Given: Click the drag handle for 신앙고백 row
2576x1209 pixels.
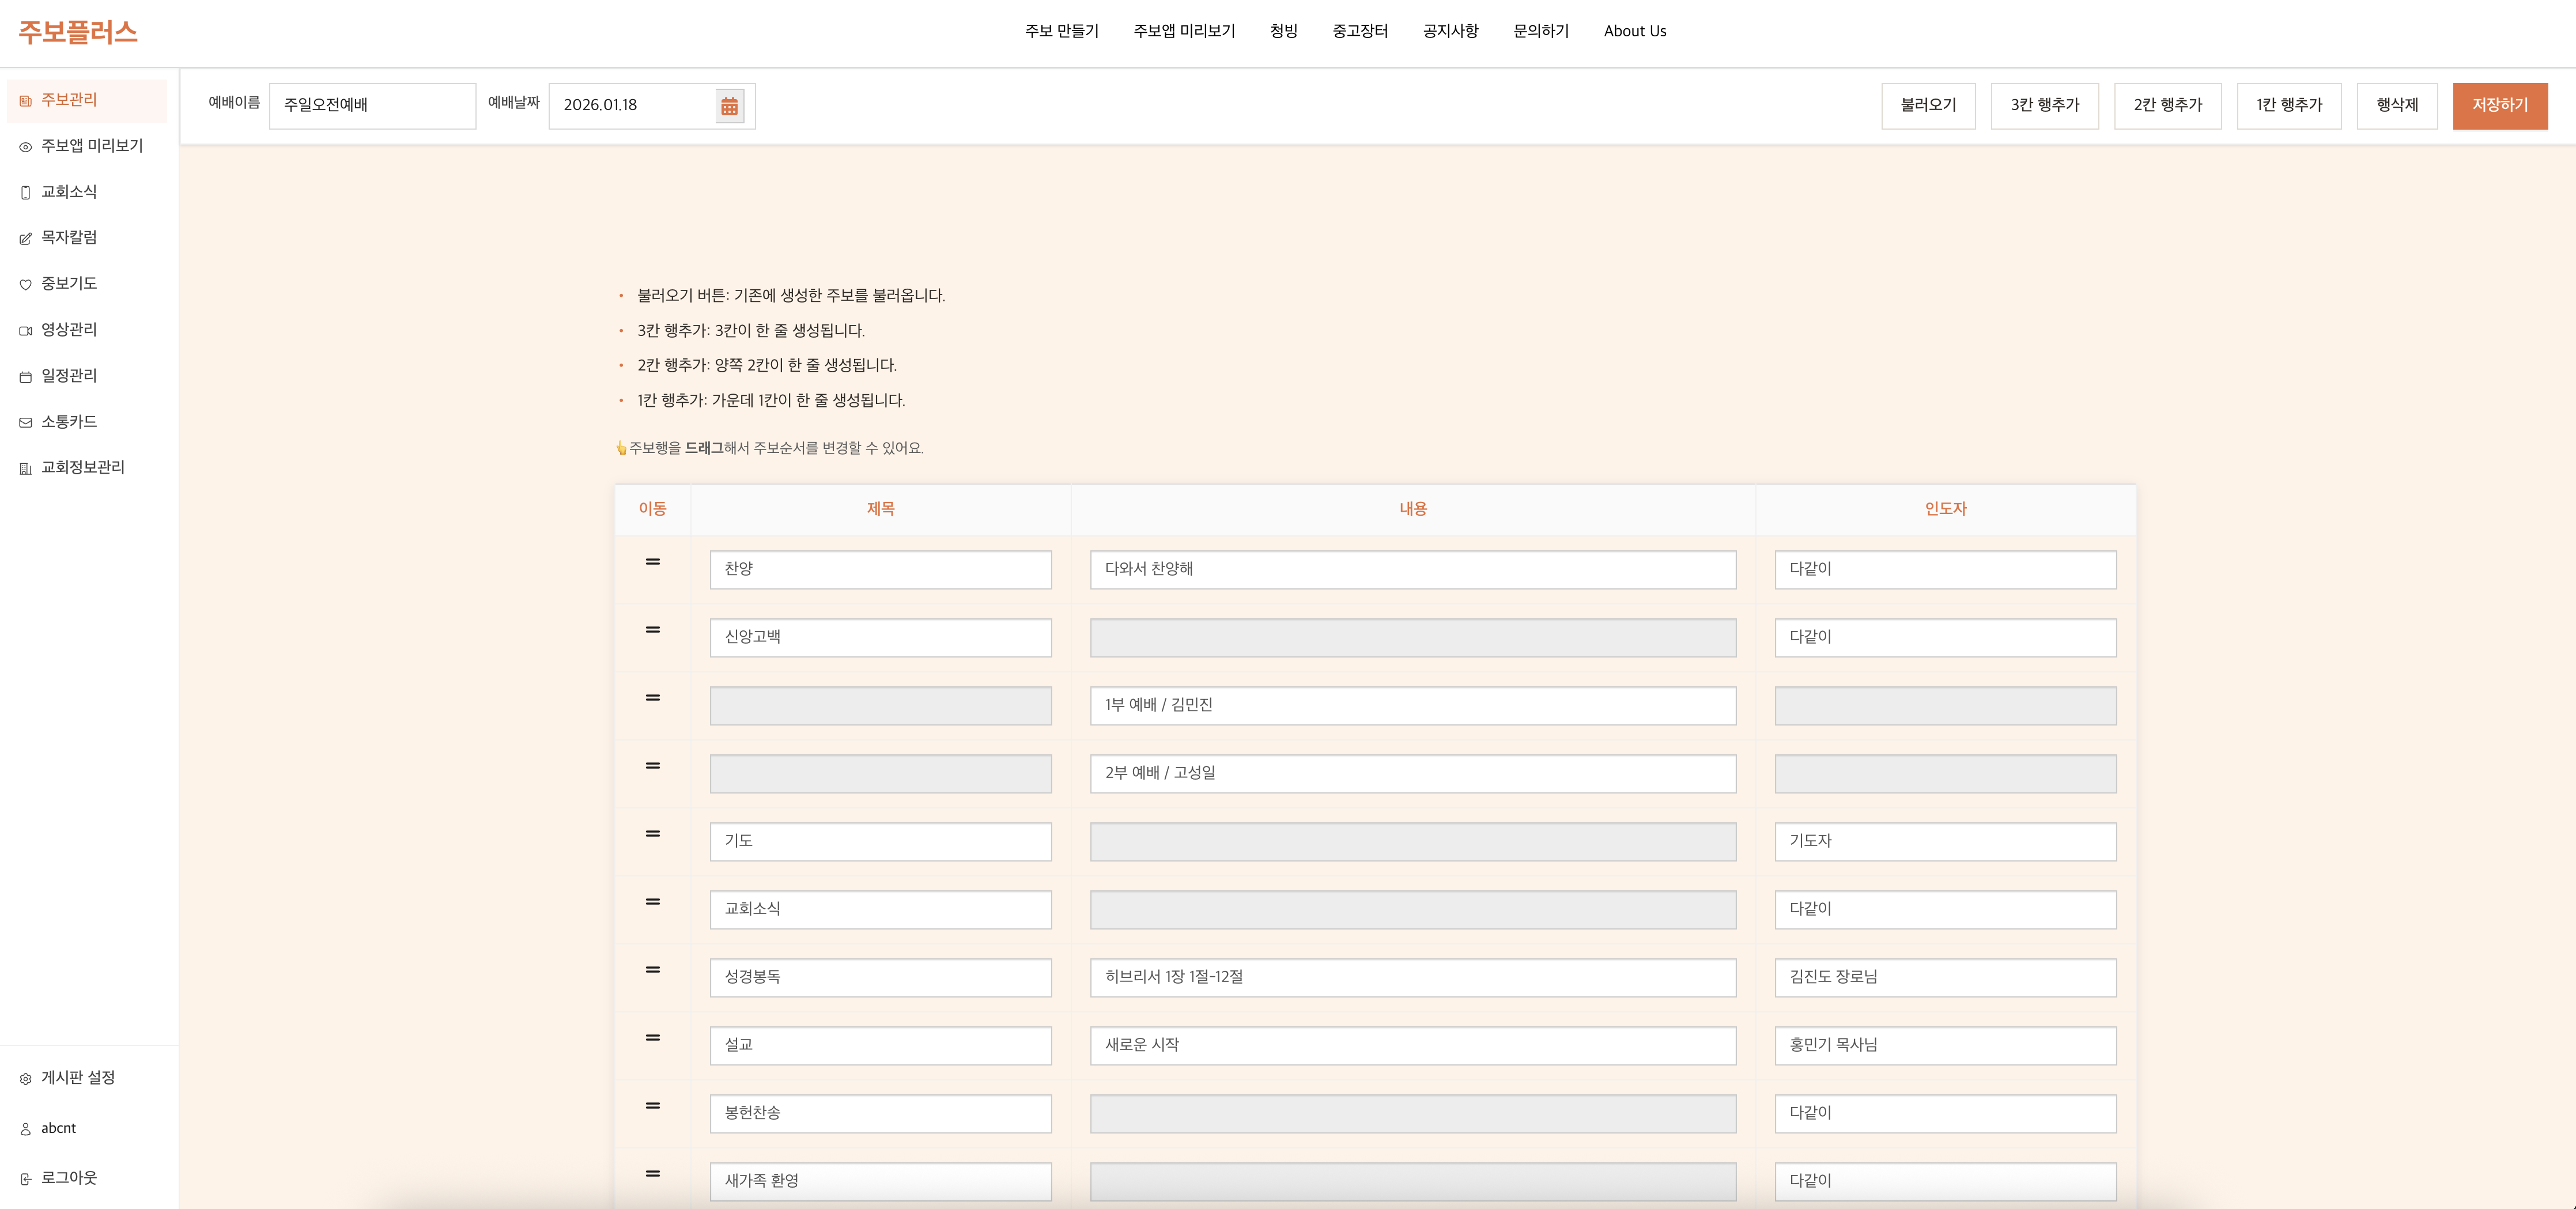Looking at the screenshot, I should coord(653,630).
